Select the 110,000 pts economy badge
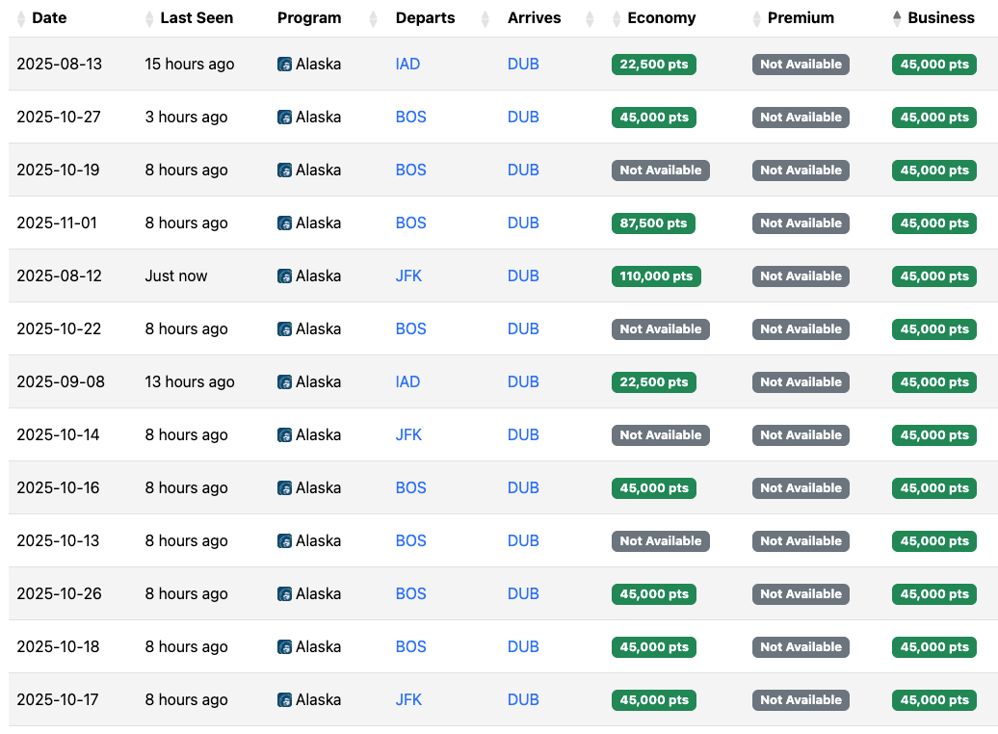998x734 pixels. tap(656, 276)
